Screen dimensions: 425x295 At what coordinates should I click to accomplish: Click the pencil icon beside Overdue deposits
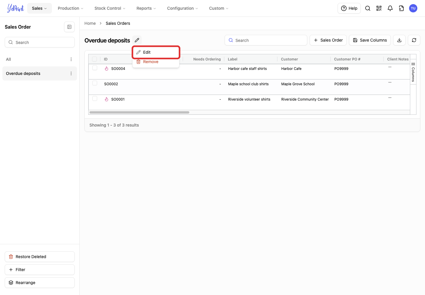pyautogui.click(x=137, y=40)
